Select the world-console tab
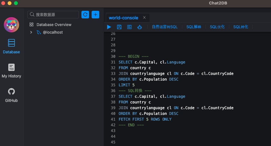This screenshot has width=271, height=146. [x=123, y=18]
